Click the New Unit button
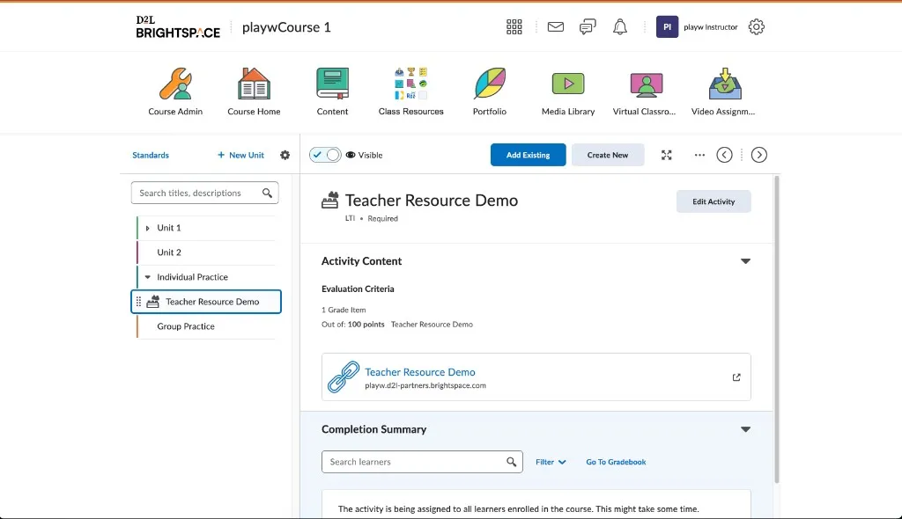 click(240, 155)
